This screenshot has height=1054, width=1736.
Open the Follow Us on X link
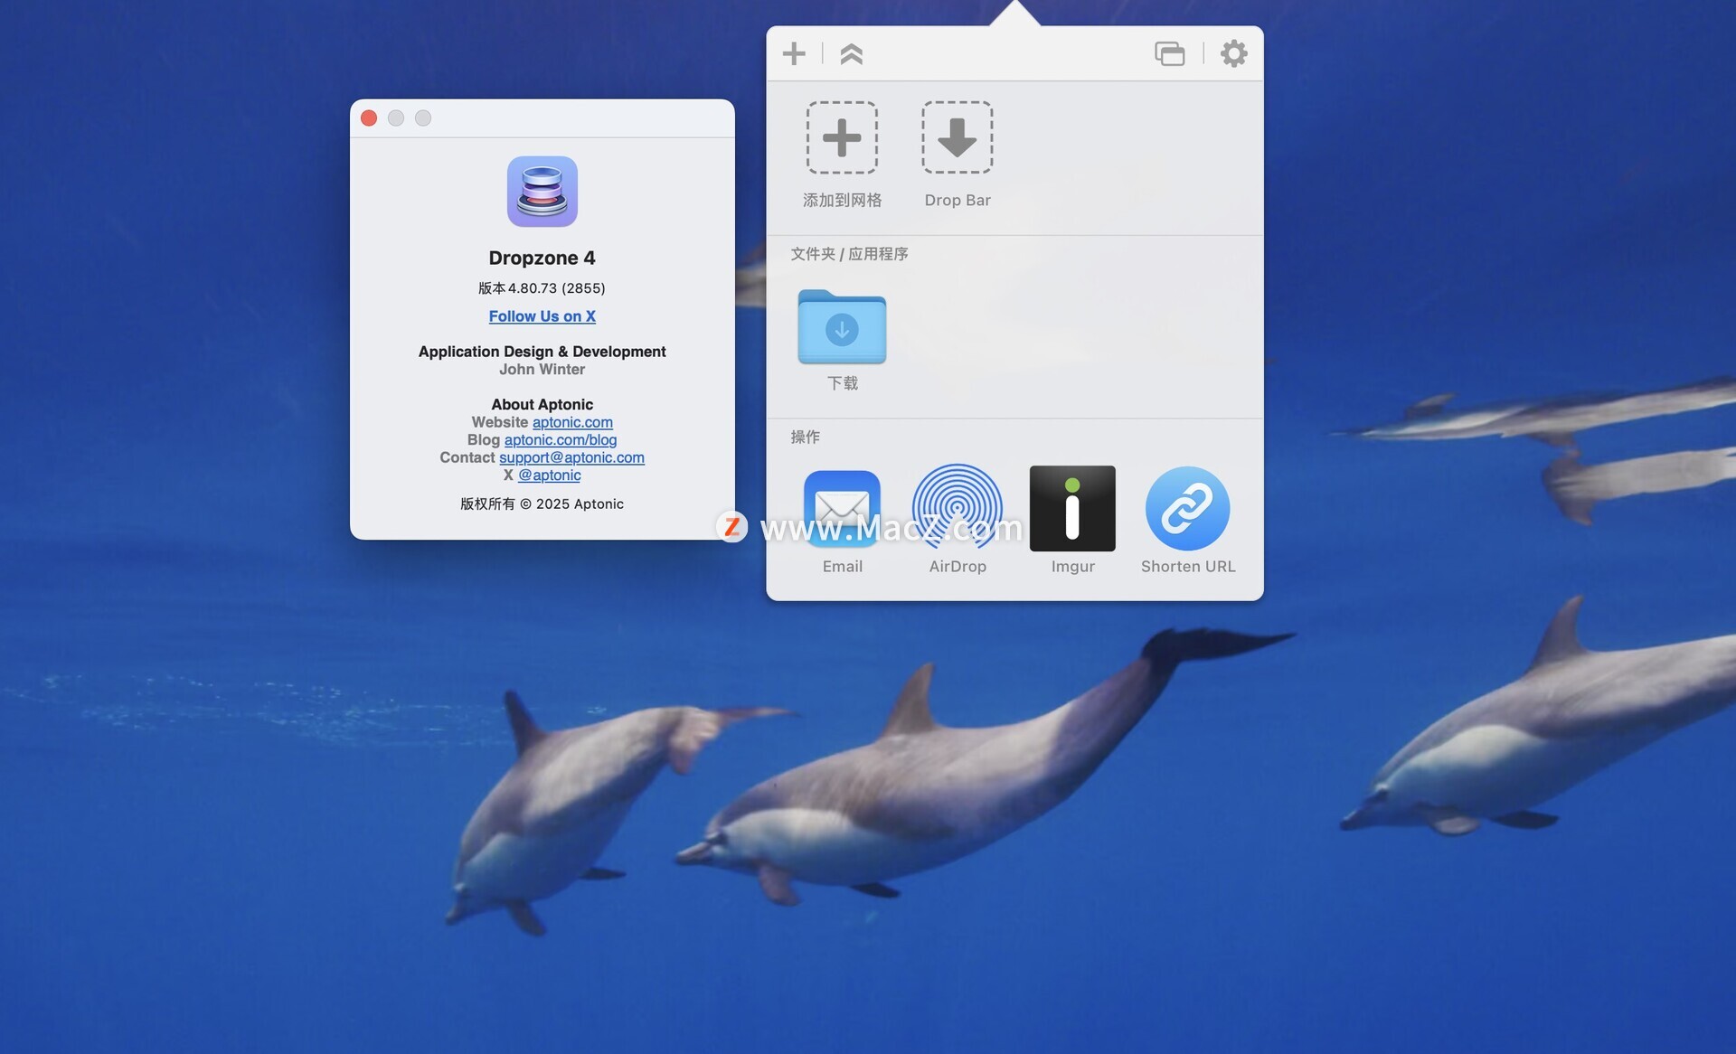pyautogui.click(x=542, y=316)
